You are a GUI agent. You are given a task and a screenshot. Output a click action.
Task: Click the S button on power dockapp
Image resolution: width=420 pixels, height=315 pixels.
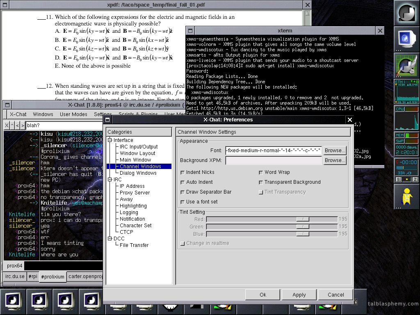(399, 180)
